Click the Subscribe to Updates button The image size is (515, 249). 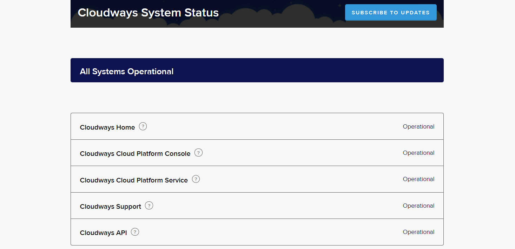(x=390, y=12)
